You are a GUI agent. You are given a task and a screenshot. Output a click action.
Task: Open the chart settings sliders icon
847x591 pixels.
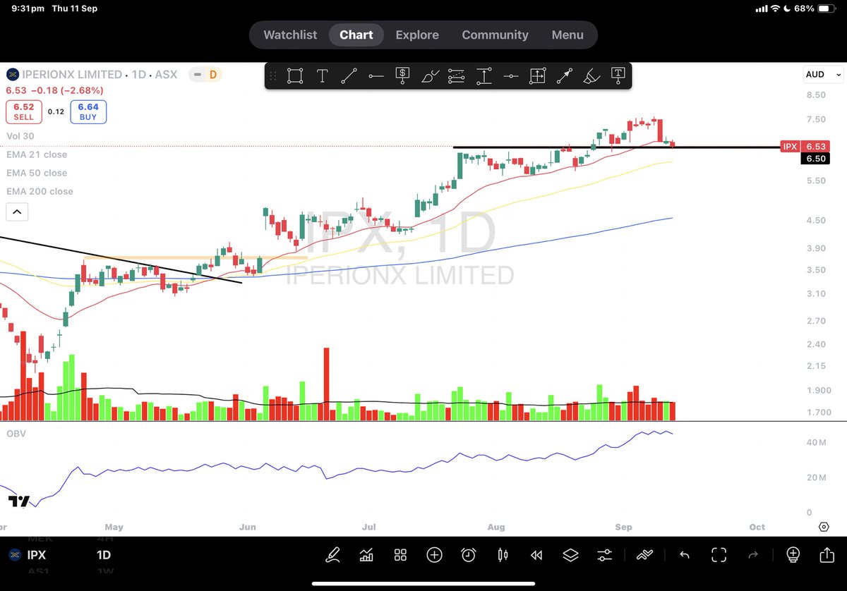(x=605, y=555)
